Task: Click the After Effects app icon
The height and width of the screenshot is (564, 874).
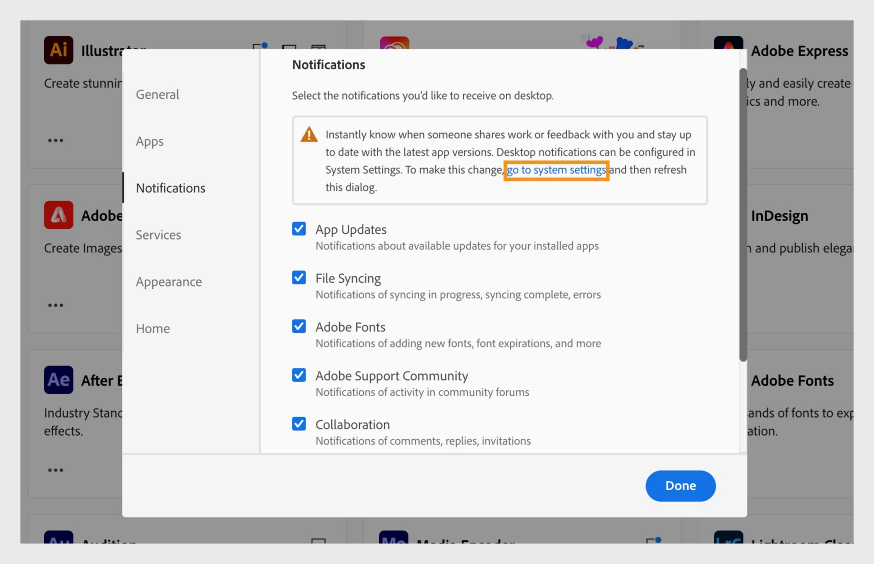Action: tap(58, 379)
